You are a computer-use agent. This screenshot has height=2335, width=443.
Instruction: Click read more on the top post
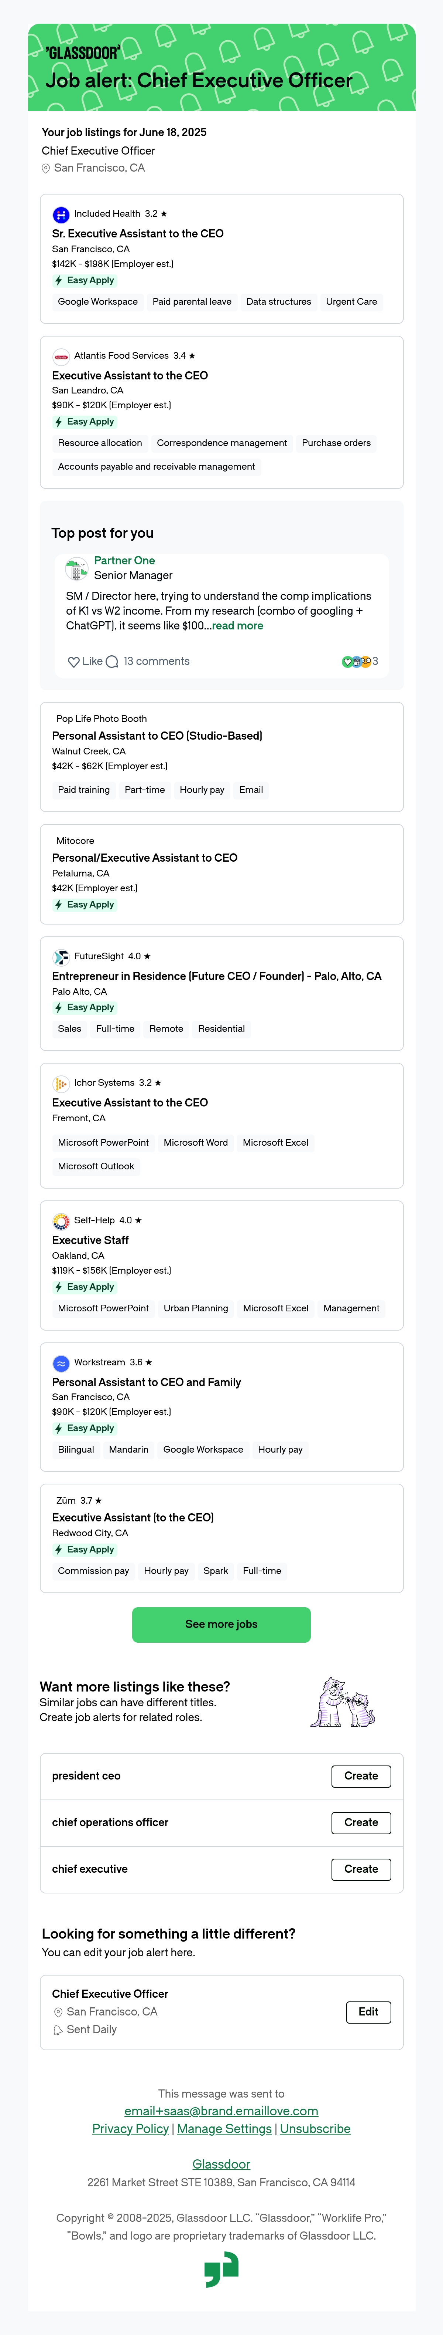click(238, 625)
